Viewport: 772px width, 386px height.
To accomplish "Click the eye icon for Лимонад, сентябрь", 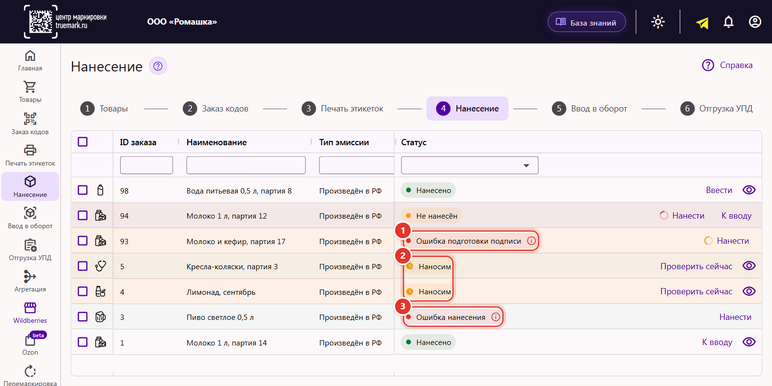I will (749, 291).
